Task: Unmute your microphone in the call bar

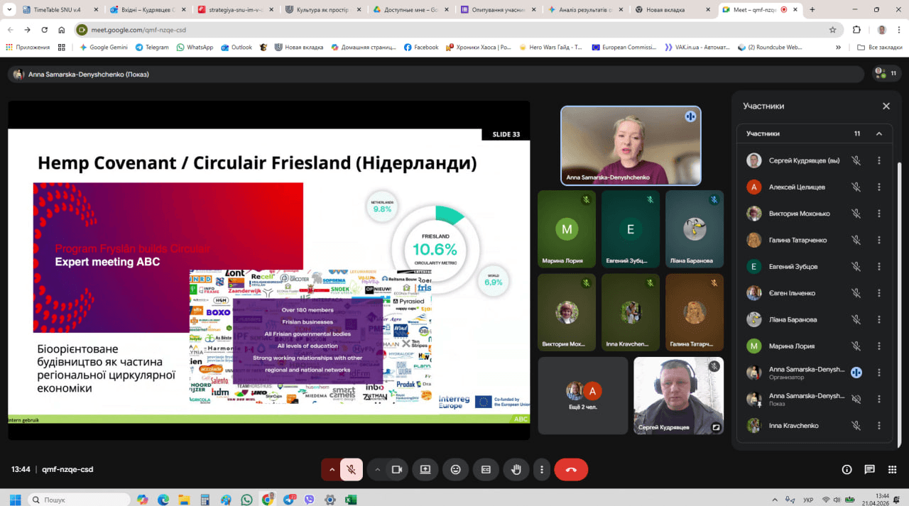Action: pyautogui.click(x=351, y=469)
